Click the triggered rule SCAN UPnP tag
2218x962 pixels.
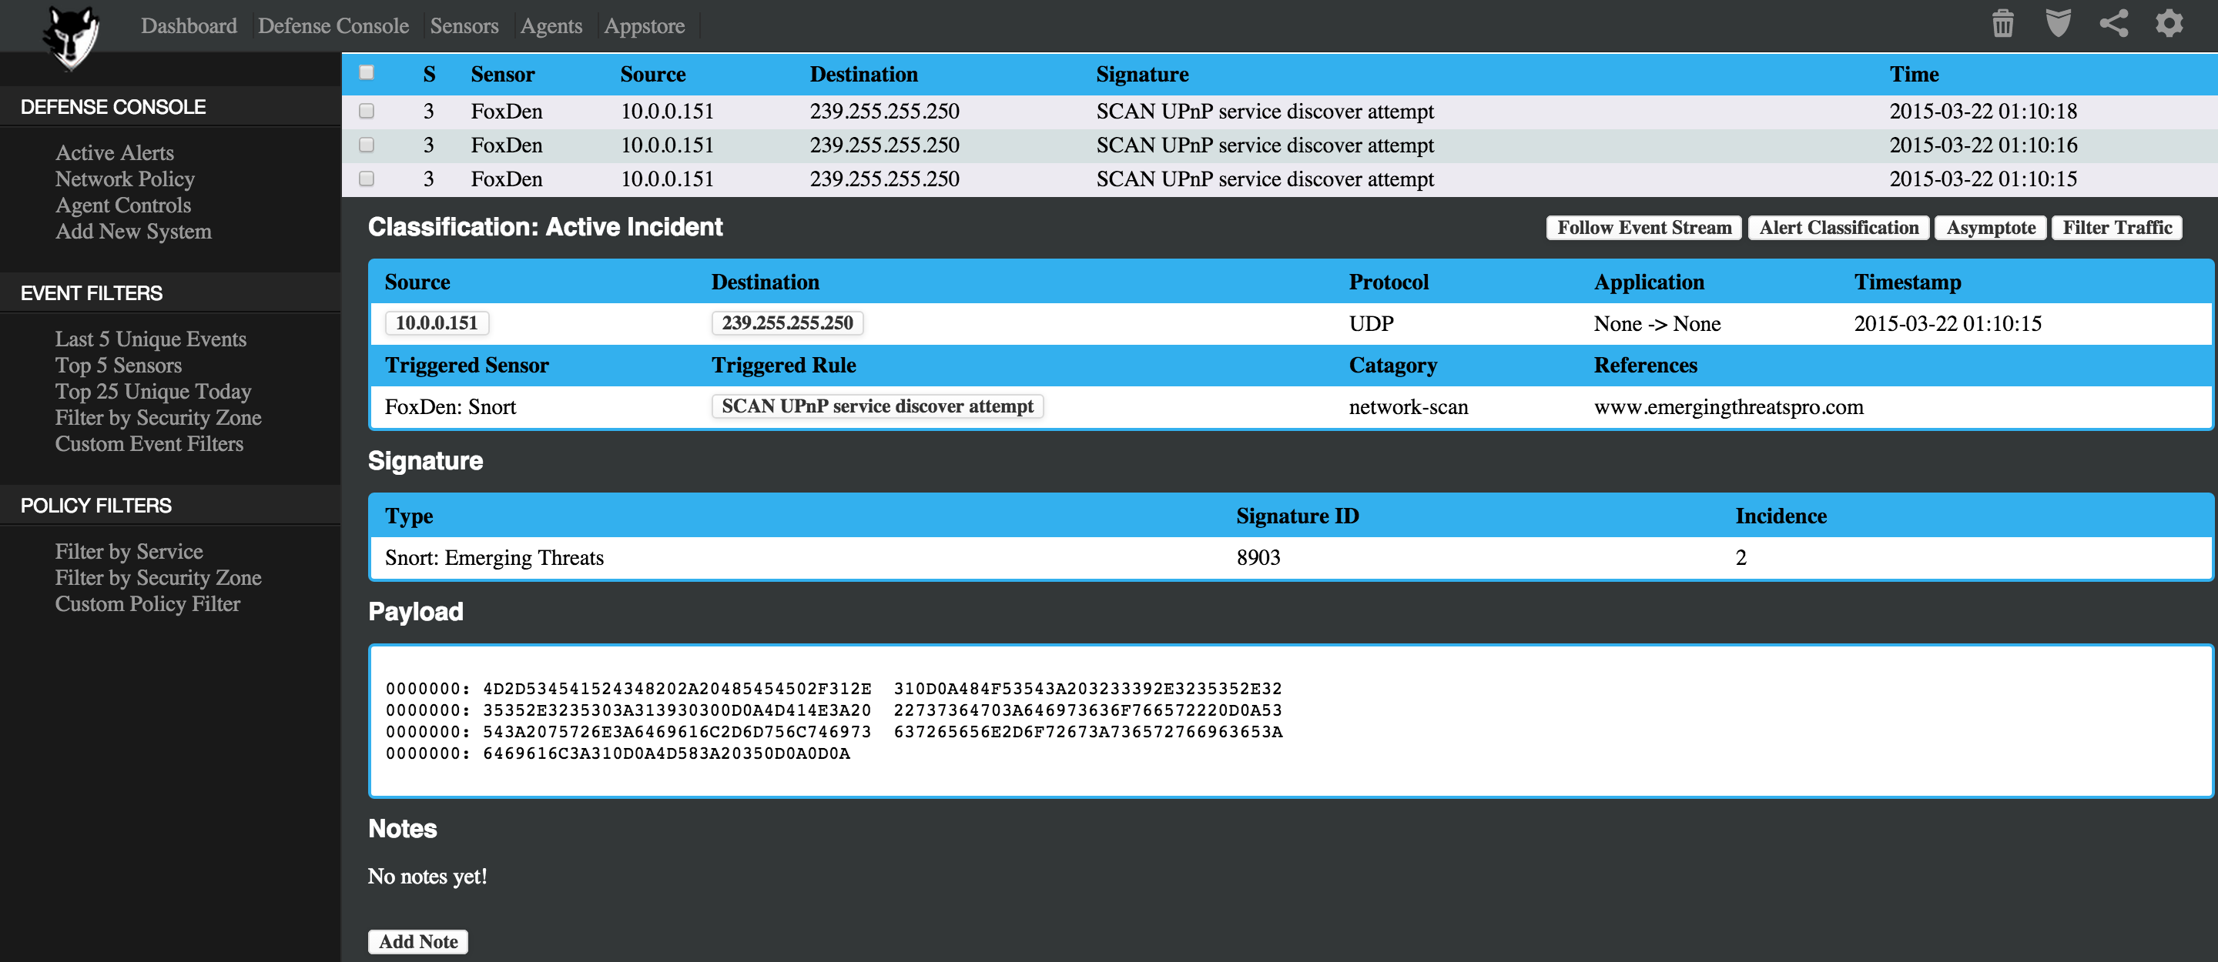coord(876,406)
